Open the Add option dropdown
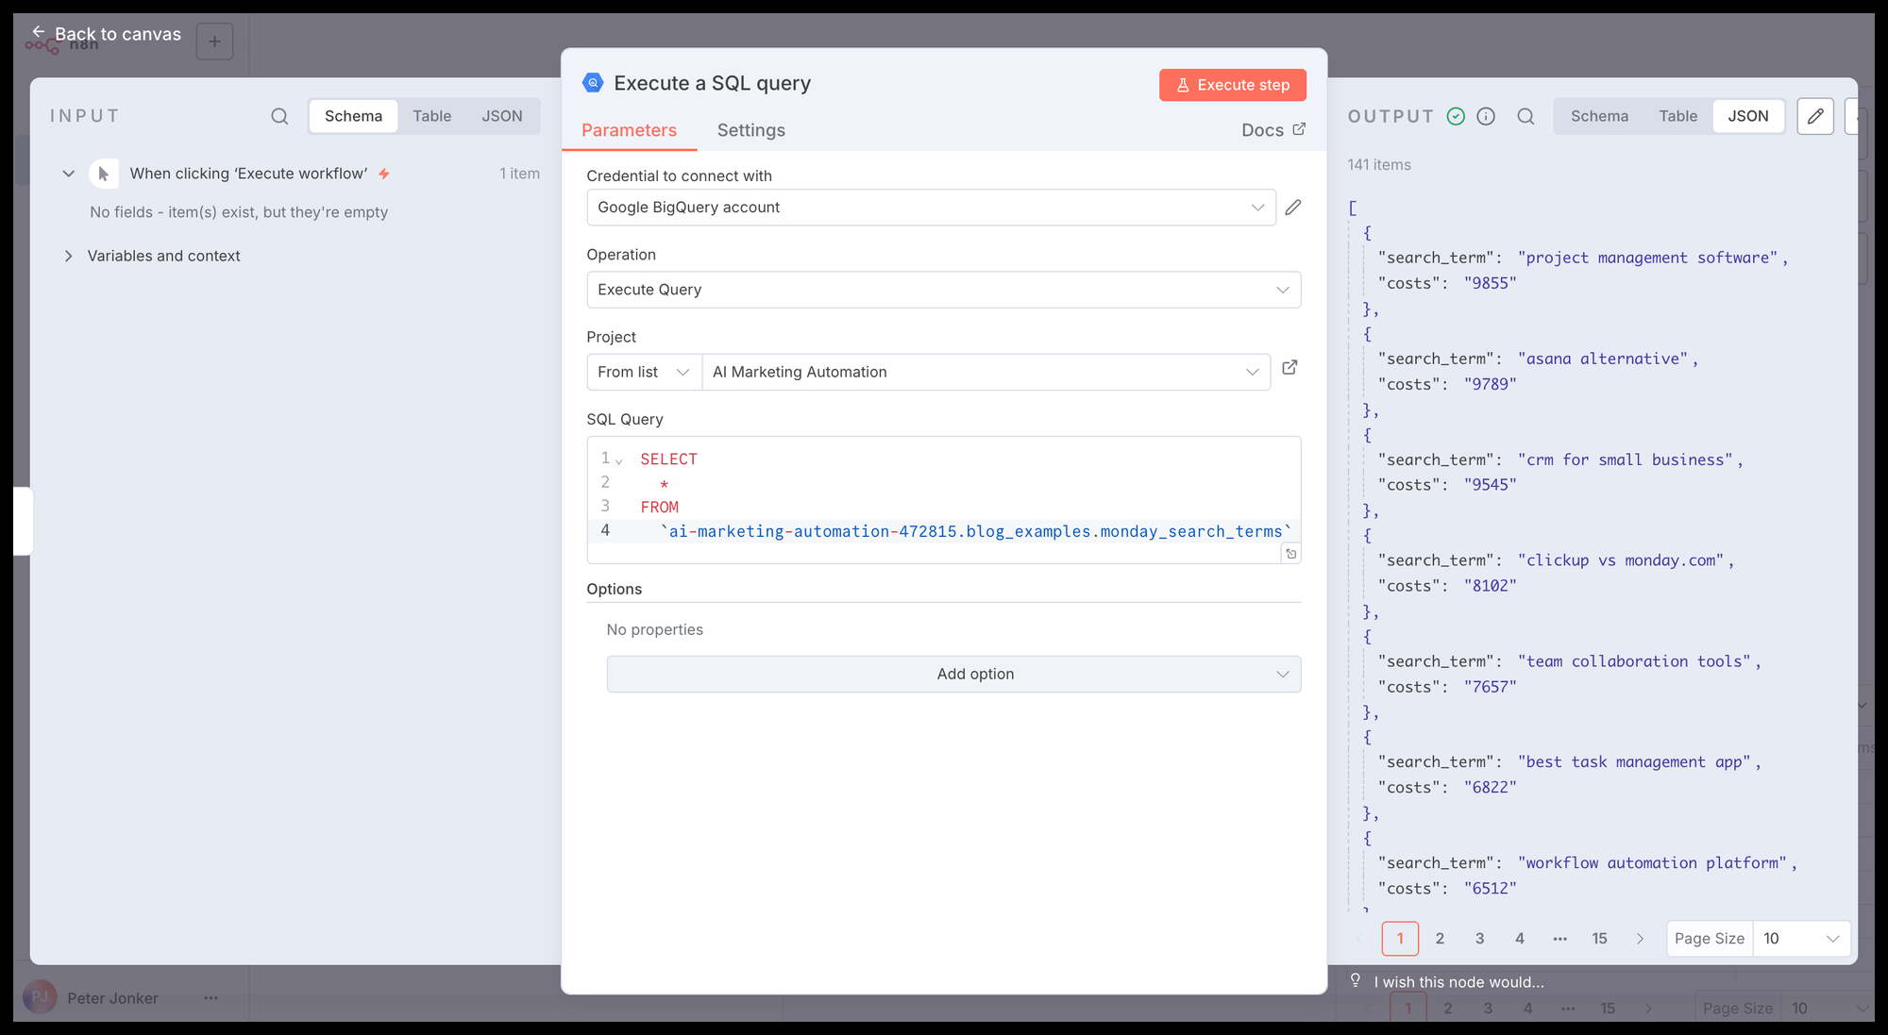The width and height of the screenshot is (1888, 1035). pyautogui.click(x=953, y=674)
